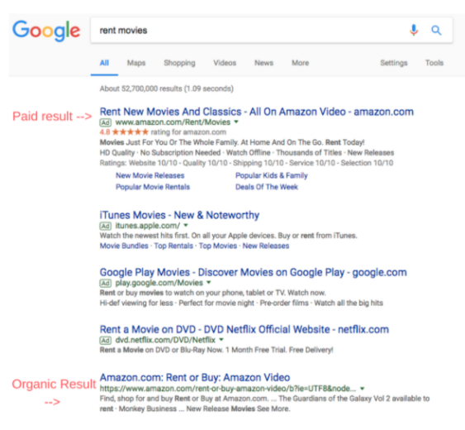Expand the arrow next to play.google.com/Movies

coord(209,283)
